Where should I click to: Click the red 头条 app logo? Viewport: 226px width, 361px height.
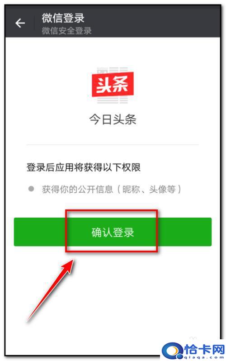click(113, 85)
